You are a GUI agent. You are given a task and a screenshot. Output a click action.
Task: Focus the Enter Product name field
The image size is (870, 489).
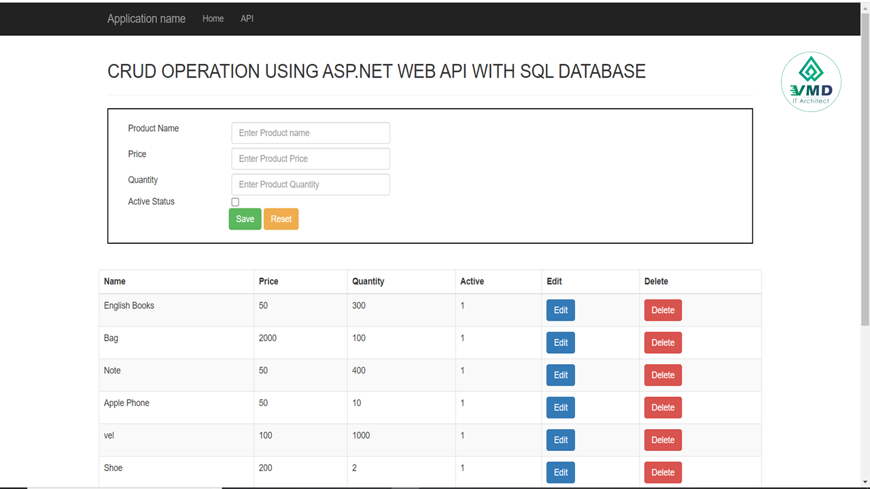tap(311, 132)
